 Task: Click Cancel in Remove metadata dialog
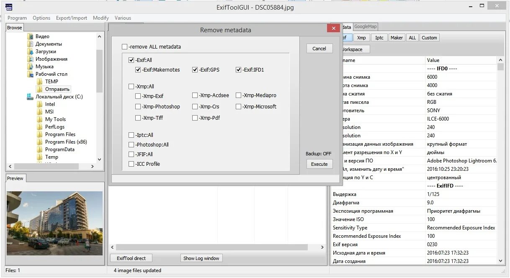click(319, 49)
